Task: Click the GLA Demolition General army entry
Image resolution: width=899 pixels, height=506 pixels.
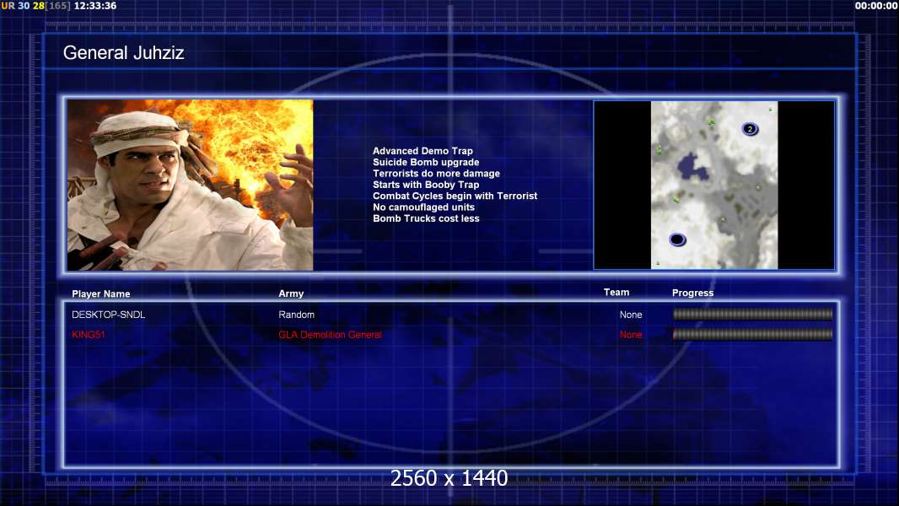Action: click(x=330, y=335)
